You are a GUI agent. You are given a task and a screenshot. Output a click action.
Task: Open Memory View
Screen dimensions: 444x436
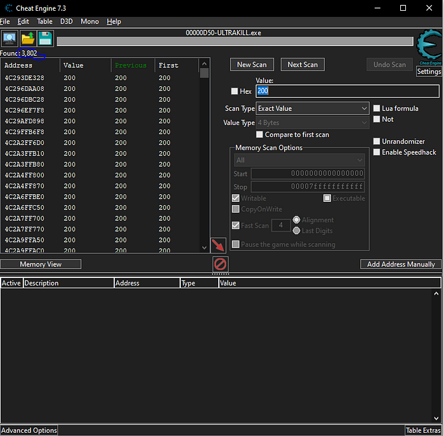(41, 264)
